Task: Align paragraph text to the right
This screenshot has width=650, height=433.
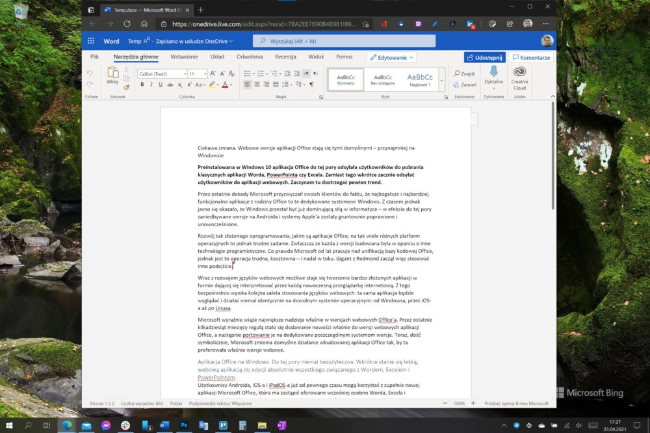Action: [x=266, y=85]
